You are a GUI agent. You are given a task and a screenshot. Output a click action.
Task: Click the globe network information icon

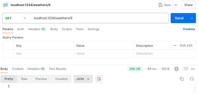tap(176, 69)
